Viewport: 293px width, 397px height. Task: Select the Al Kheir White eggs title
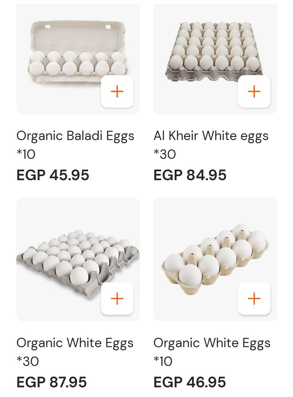click(x=211, y=136)
